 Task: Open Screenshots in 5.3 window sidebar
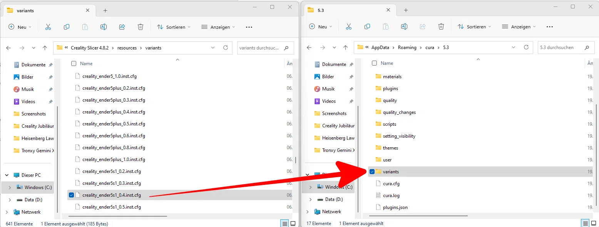pyautogui.click(x=334, y=113)
